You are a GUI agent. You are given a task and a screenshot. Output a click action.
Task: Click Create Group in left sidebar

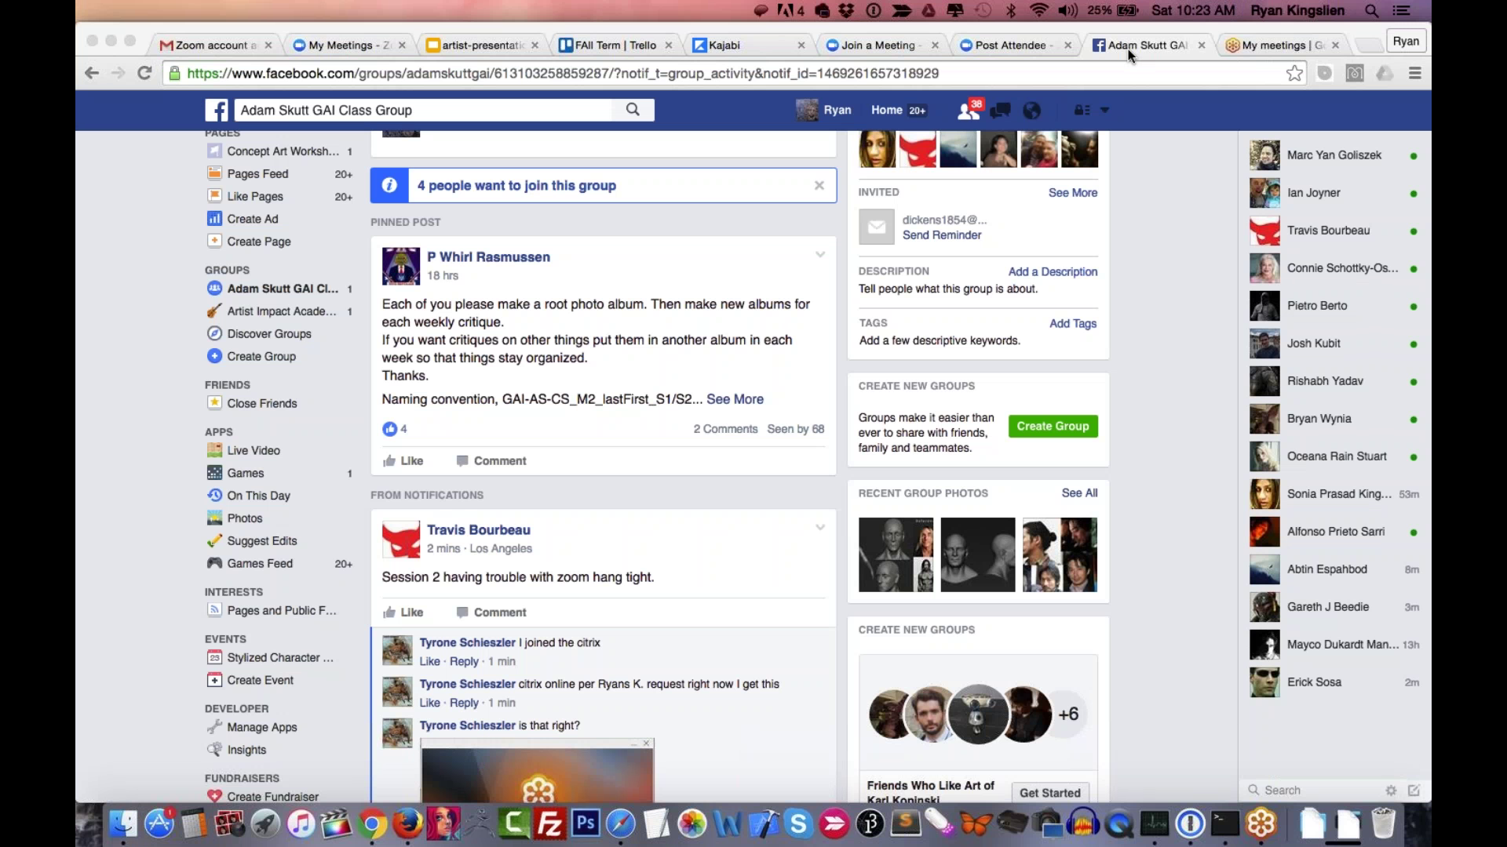pos(261,357)
